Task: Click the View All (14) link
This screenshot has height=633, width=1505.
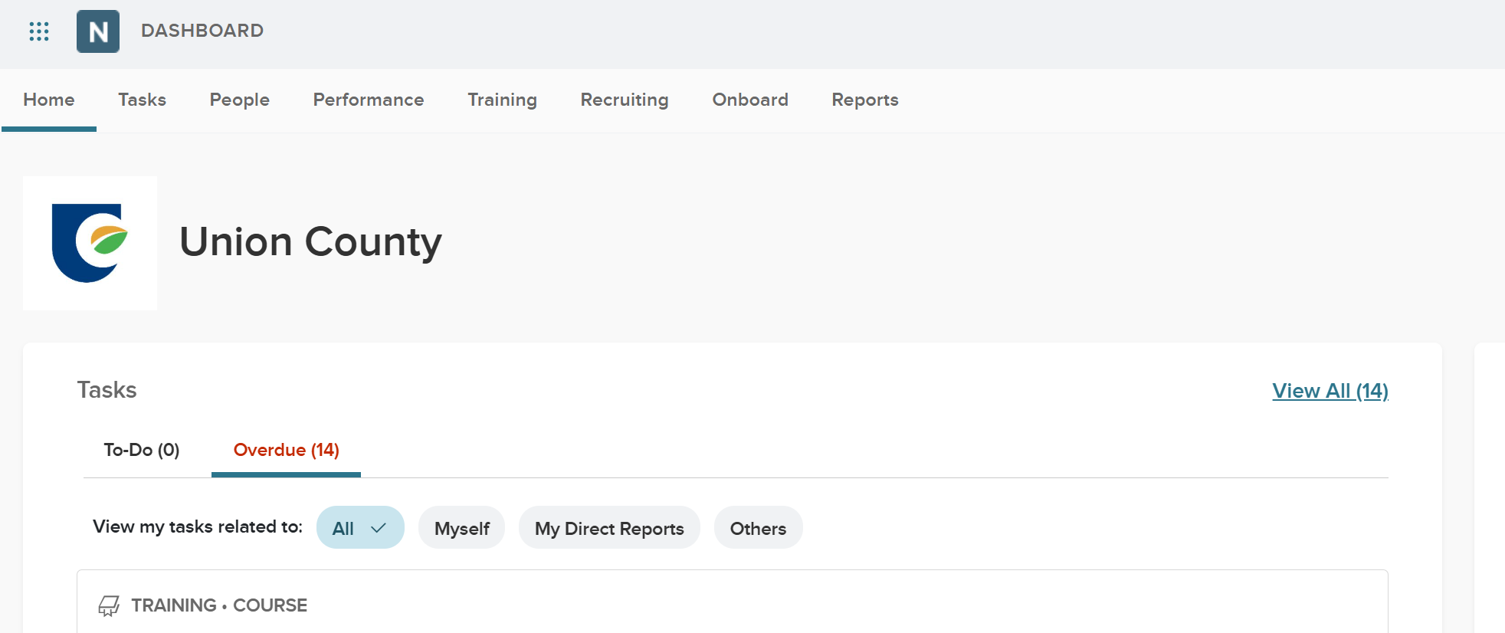Action: [1330, 391]
